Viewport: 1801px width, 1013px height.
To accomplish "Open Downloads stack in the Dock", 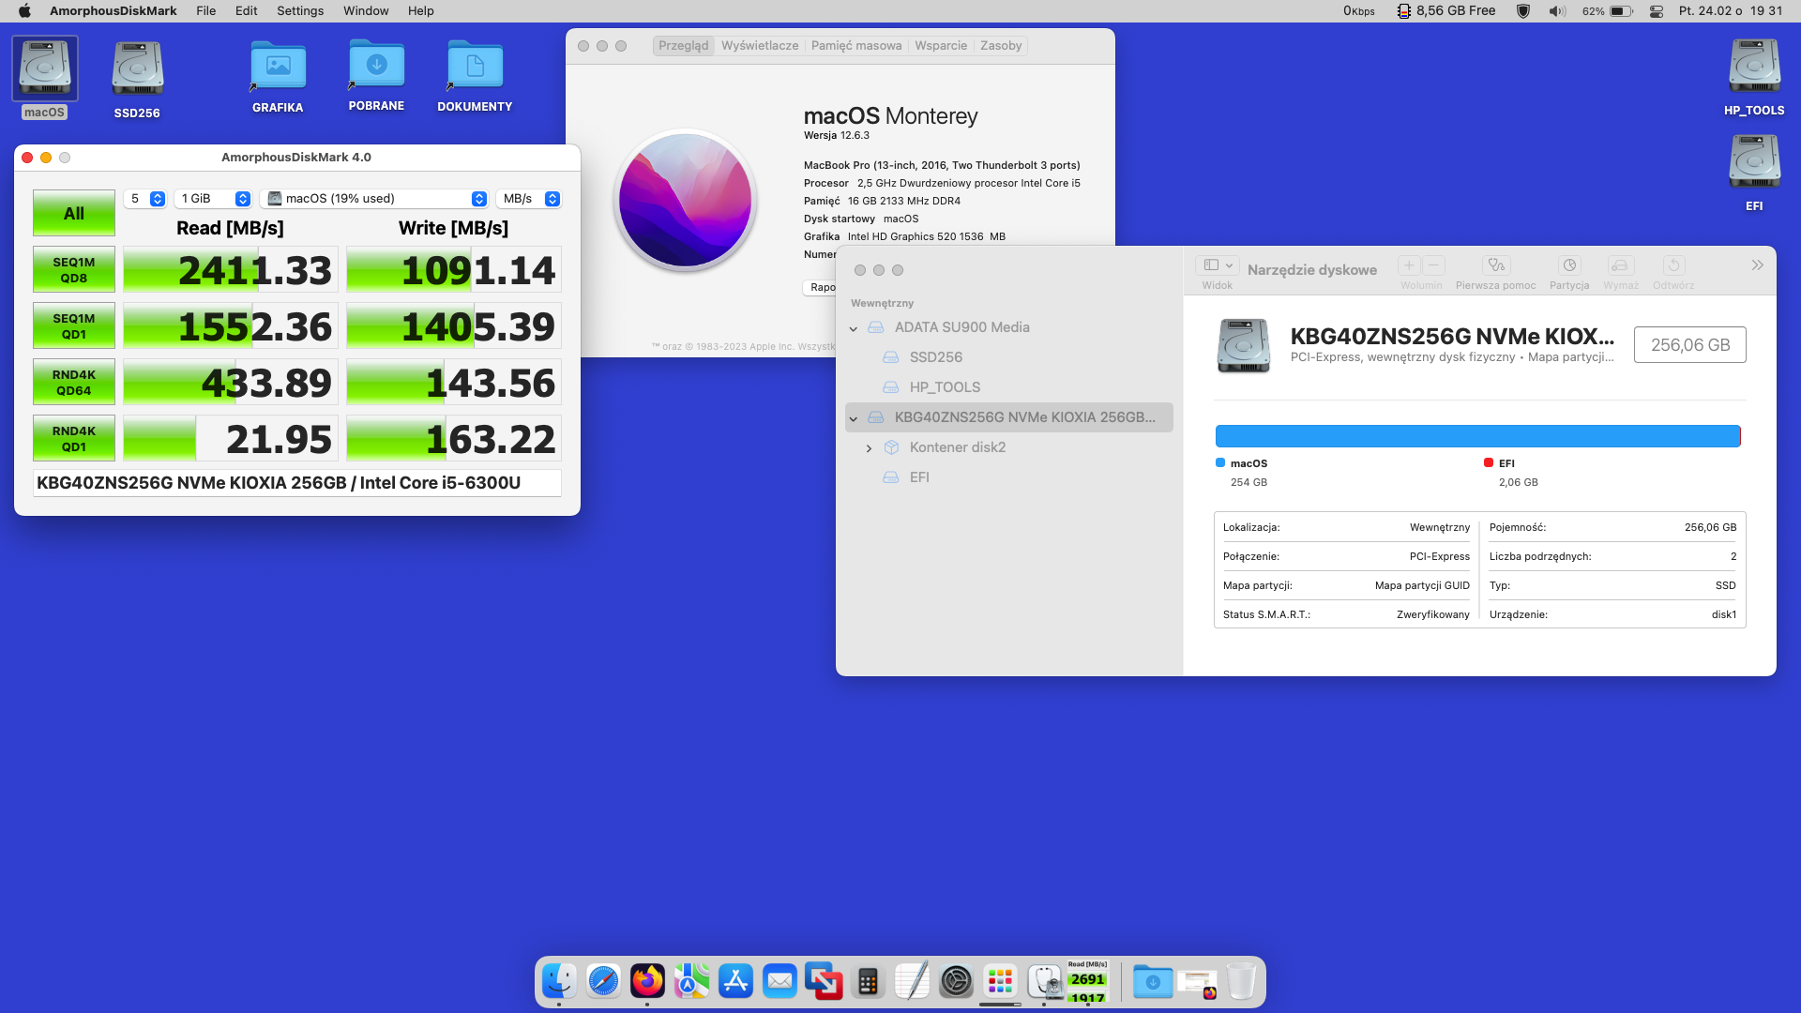I will tap(1153, 981).
